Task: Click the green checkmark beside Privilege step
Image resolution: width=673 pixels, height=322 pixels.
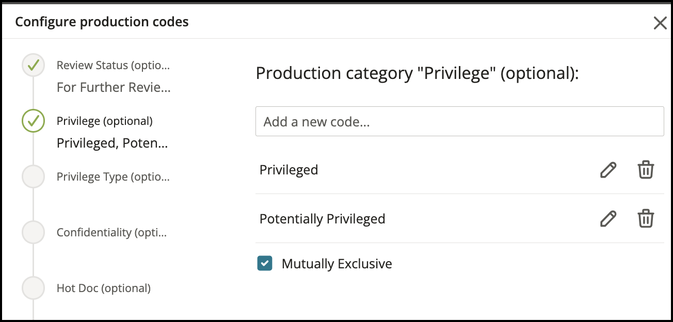Action: pyautogui.click(x=33, y=121)
